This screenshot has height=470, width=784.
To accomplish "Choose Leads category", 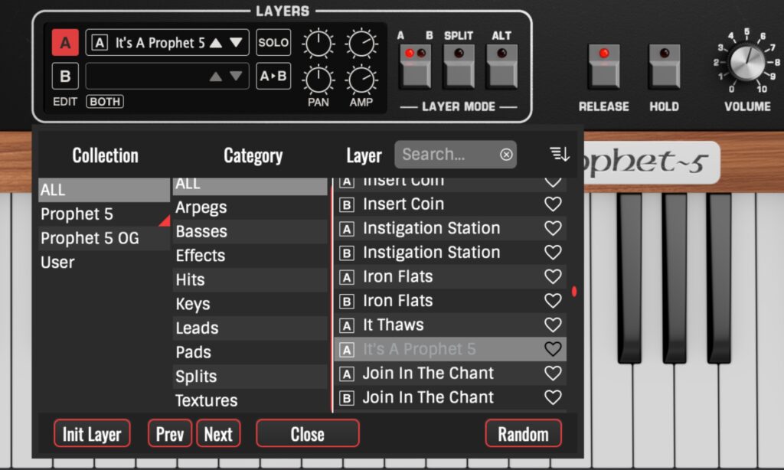I will pos(250,328).
